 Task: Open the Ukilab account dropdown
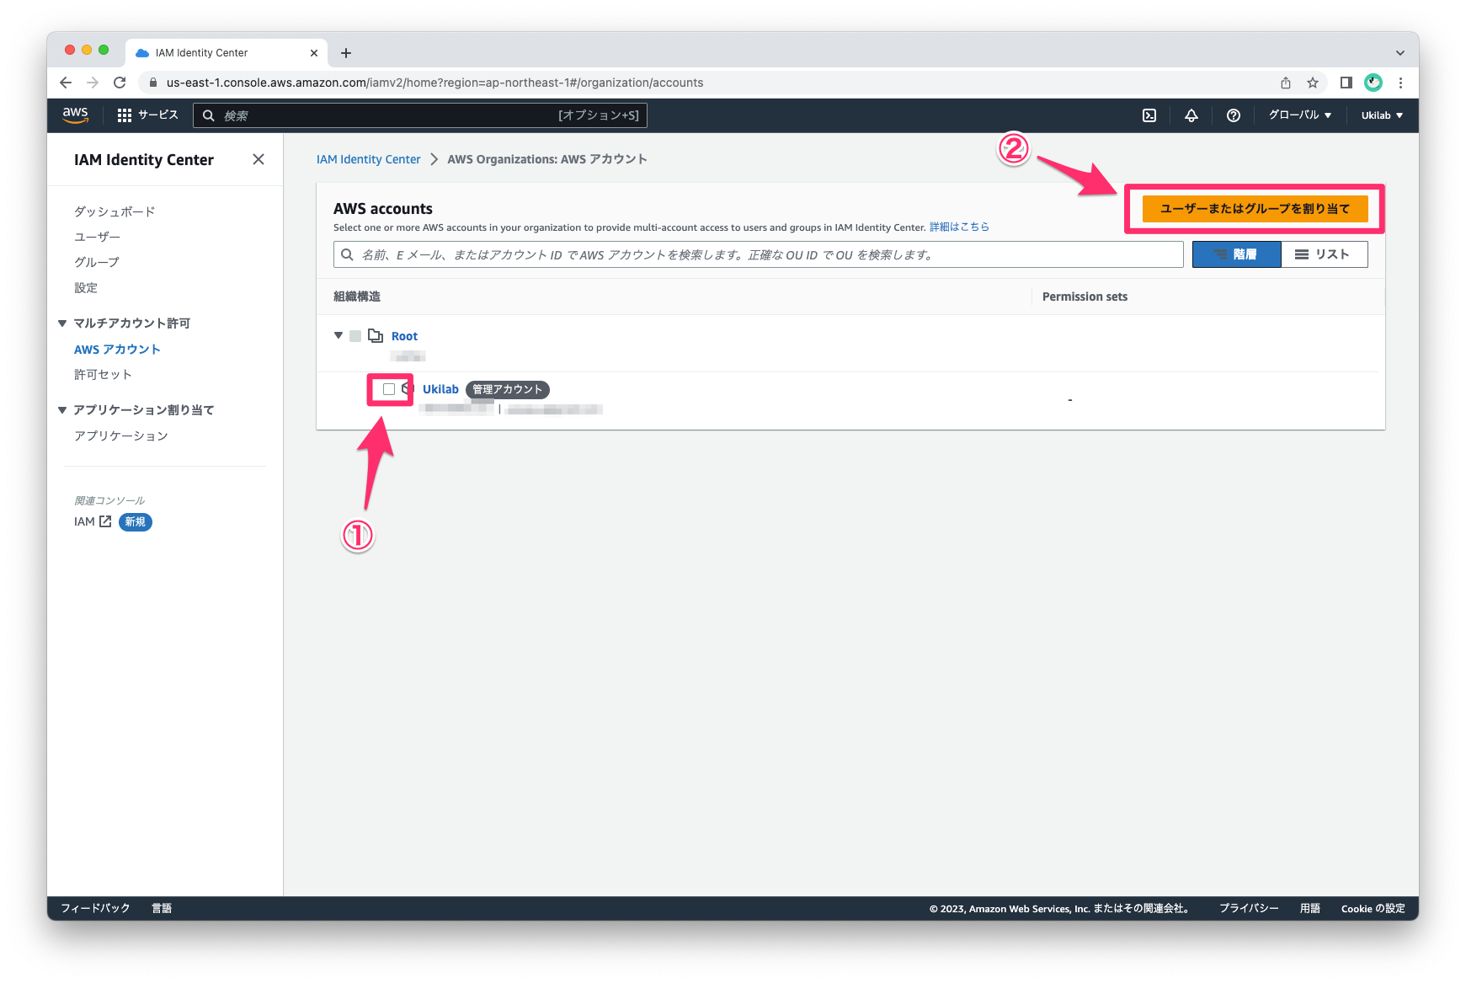pos(1382,115)
